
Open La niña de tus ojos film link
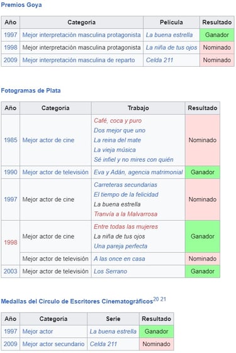(171, 47)
